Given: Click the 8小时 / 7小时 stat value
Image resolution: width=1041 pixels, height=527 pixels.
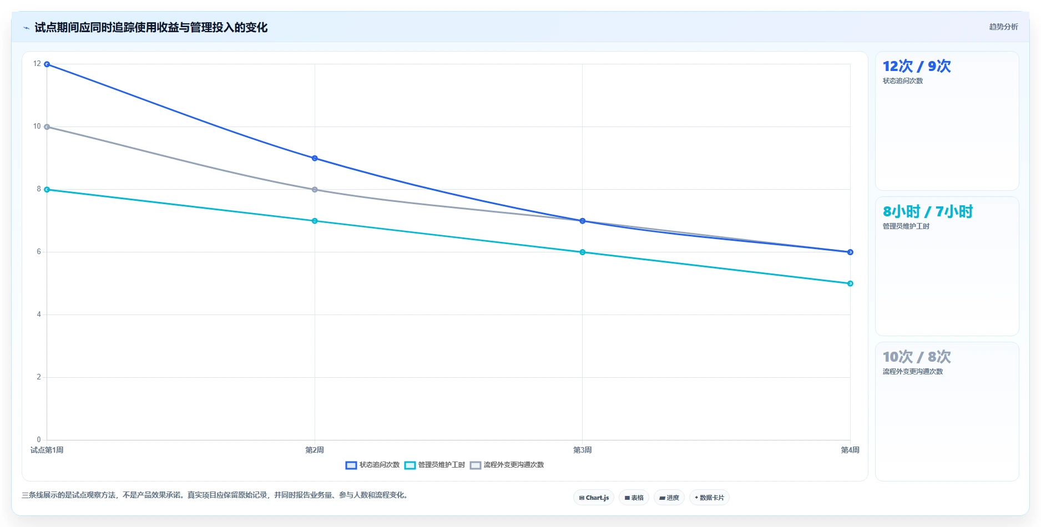Looking at the screenshot, I should pyautogui.click(x=928, y=211).
